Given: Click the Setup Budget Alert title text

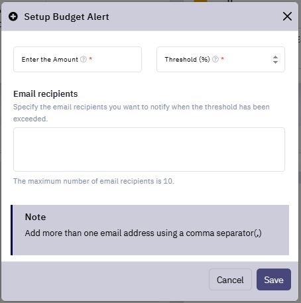Looking at the screenshot, I should 66,17.
